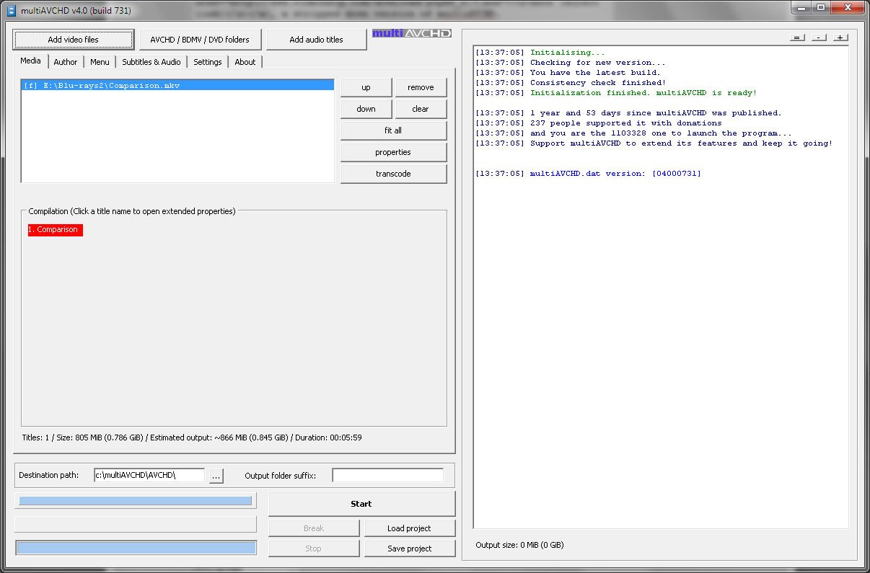Viewport: 870px width, 573px height.
Task: Maximize the multiAVCHD window
Action: 820,7
